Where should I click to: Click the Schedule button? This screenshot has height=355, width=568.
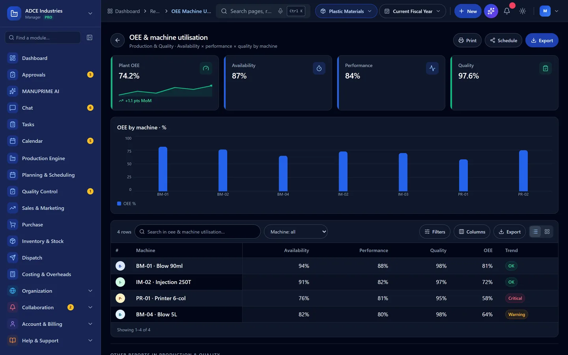[504, 40]
